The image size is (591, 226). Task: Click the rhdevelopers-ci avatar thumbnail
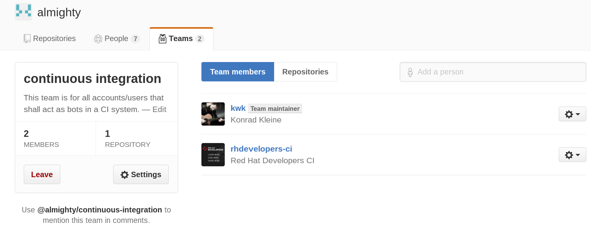[x=213, y=155]
